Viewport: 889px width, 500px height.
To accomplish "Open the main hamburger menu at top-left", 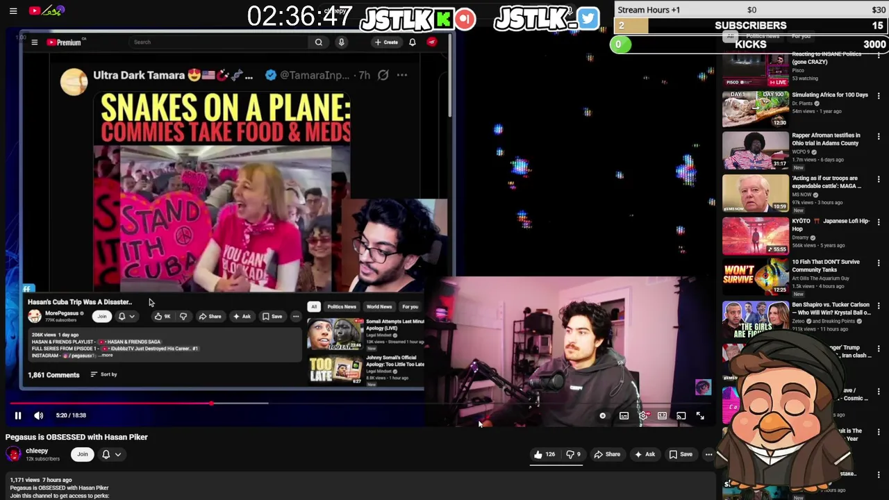I will click(x=13, y=11).
